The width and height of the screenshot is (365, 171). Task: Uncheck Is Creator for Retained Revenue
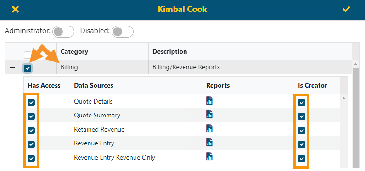(x=302, y=130)
